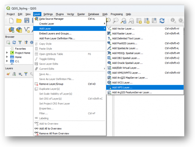The width and height of the screenshot is (195, 147).
Task: Choose Add Oracle Spatial Layer entry
Action: pos(145,63)
